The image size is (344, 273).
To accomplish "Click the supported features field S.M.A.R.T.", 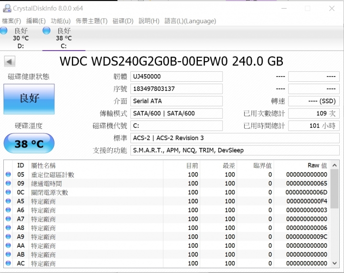I will (235, 150).
